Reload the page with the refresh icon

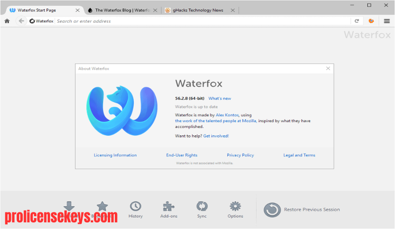(x=357, y=21)
